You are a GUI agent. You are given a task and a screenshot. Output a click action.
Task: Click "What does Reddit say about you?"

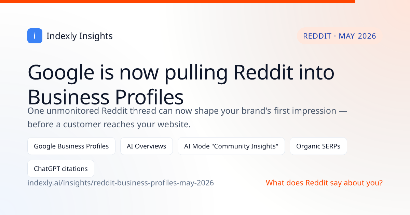tap(324, 183)
